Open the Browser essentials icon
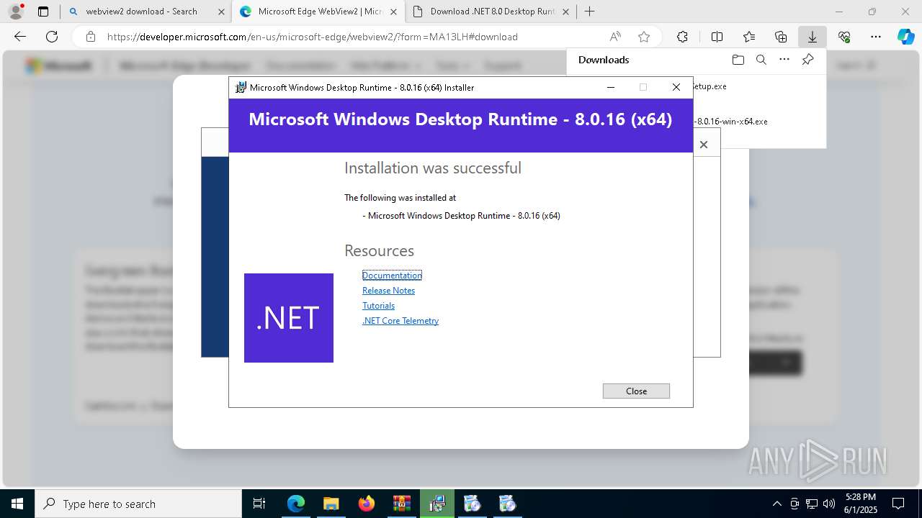 tap(844, 37)
